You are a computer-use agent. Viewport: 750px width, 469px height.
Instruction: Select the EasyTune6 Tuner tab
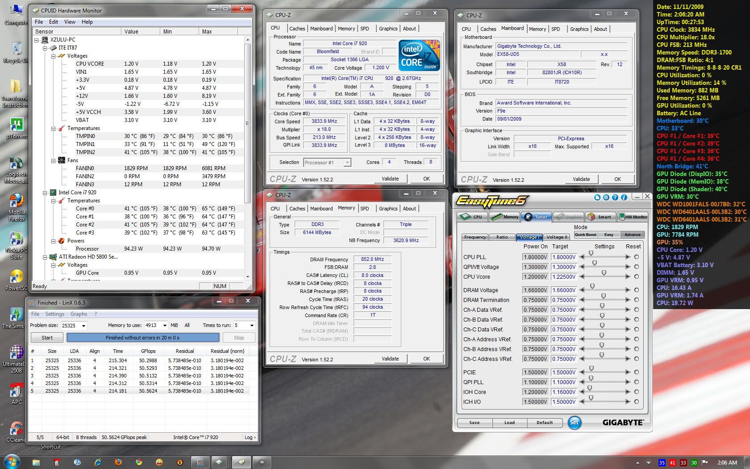pos(536,217)
